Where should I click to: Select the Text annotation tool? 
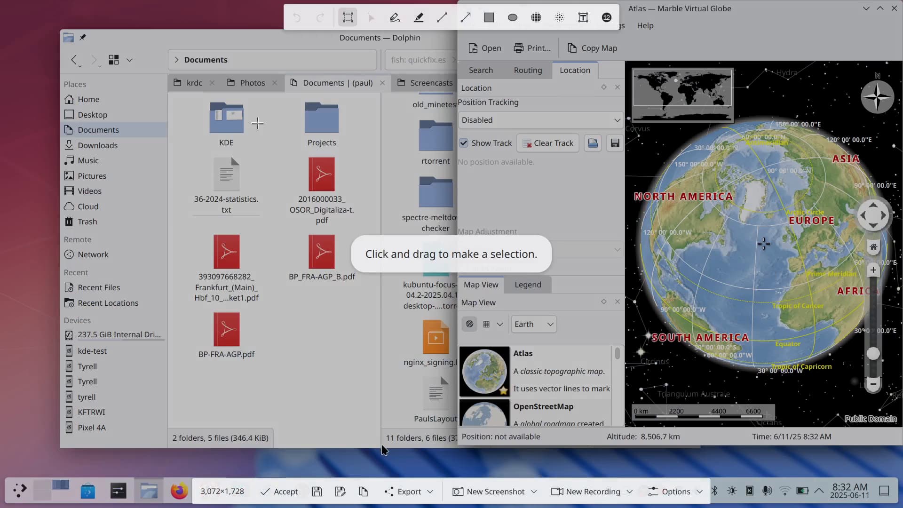pos(583,17)
